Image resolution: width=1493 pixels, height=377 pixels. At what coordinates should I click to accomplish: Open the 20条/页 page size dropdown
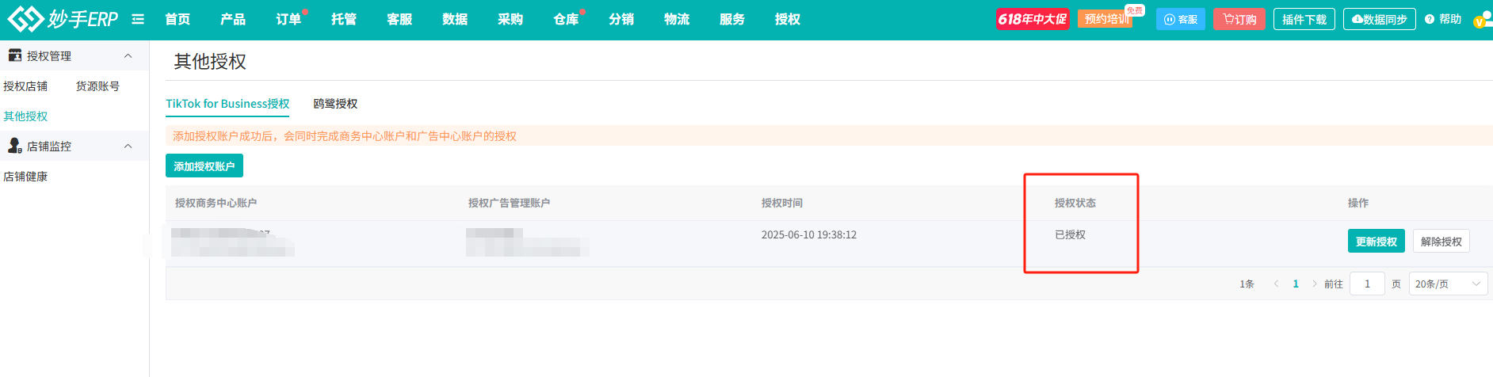pos(1448,284)
